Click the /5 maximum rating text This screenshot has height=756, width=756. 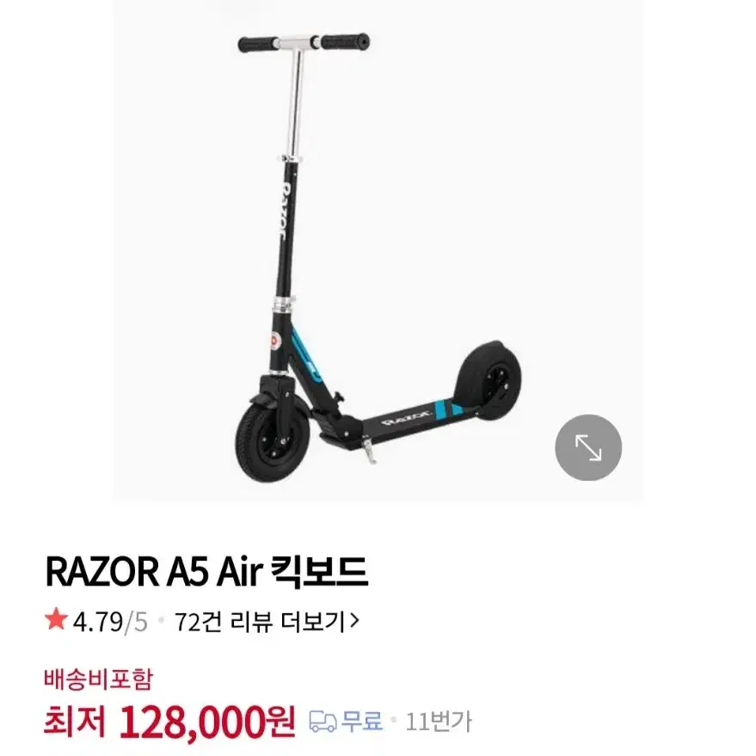(x=136, y=622)
